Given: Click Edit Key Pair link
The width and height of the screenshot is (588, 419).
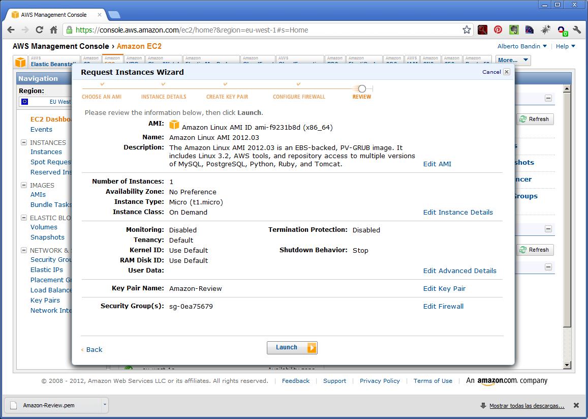Looking at the screenshot, I should (444, 288).
